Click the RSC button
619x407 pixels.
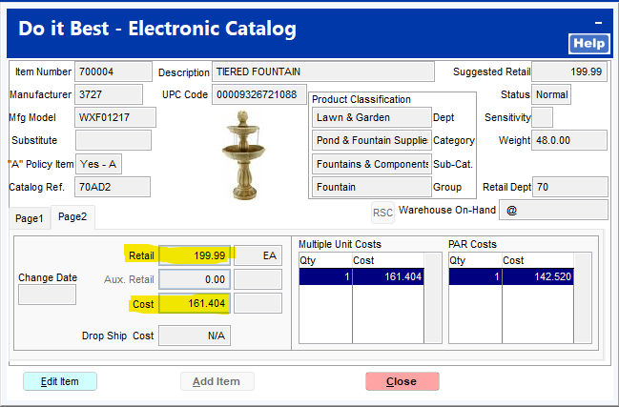(382, 213)
